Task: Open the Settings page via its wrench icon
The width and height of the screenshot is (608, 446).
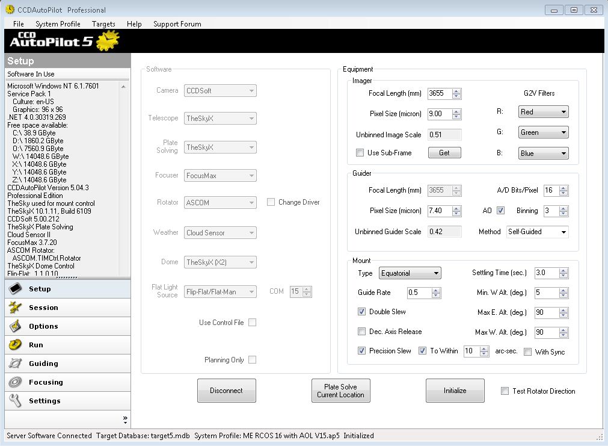Action: click(x=16, y=401)
